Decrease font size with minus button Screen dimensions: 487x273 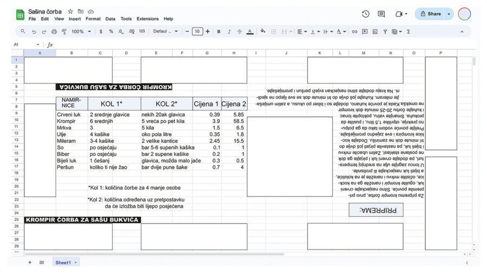pos(187,32)
